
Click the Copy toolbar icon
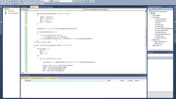click(19, 1)
